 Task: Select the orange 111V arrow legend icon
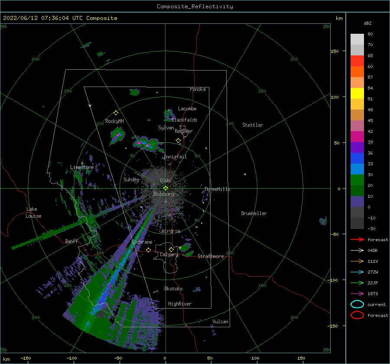pos(357,261)
